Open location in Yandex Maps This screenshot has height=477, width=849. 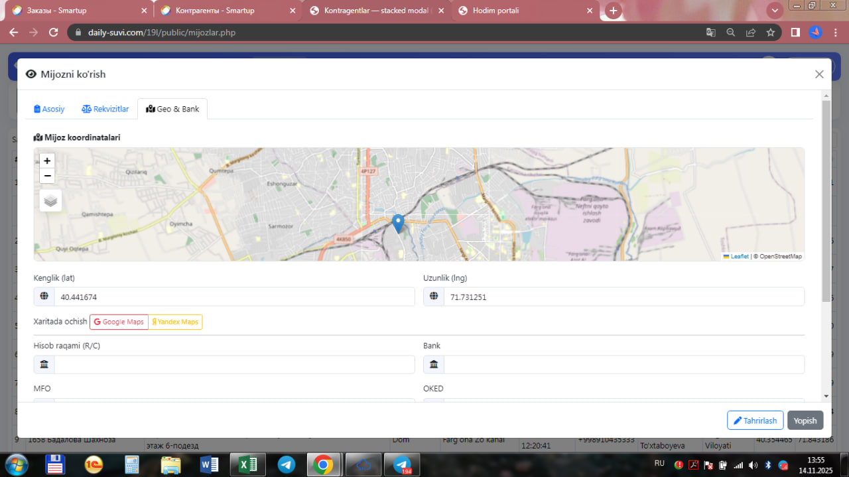point(175,322)
